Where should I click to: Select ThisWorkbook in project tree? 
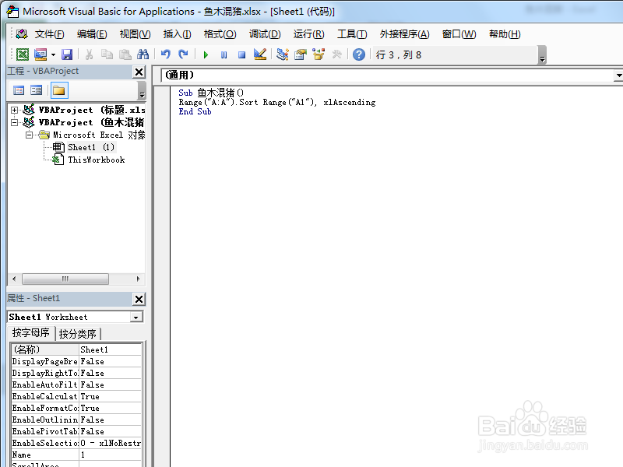(96, 160)
